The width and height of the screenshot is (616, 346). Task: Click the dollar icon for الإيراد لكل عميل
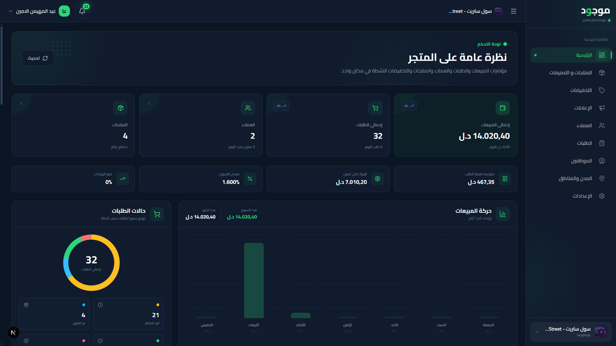pos(378,179)
